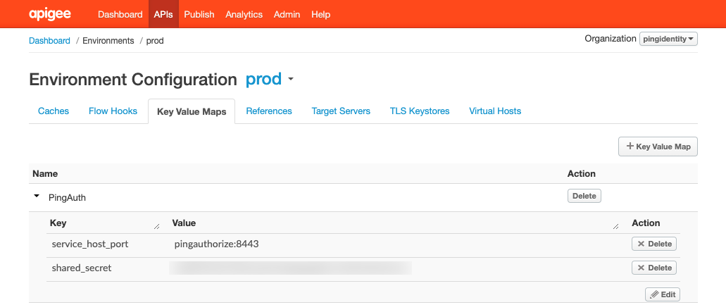Delete the shared_secret entry
The image size is (726, 305).
pos(654,268)
